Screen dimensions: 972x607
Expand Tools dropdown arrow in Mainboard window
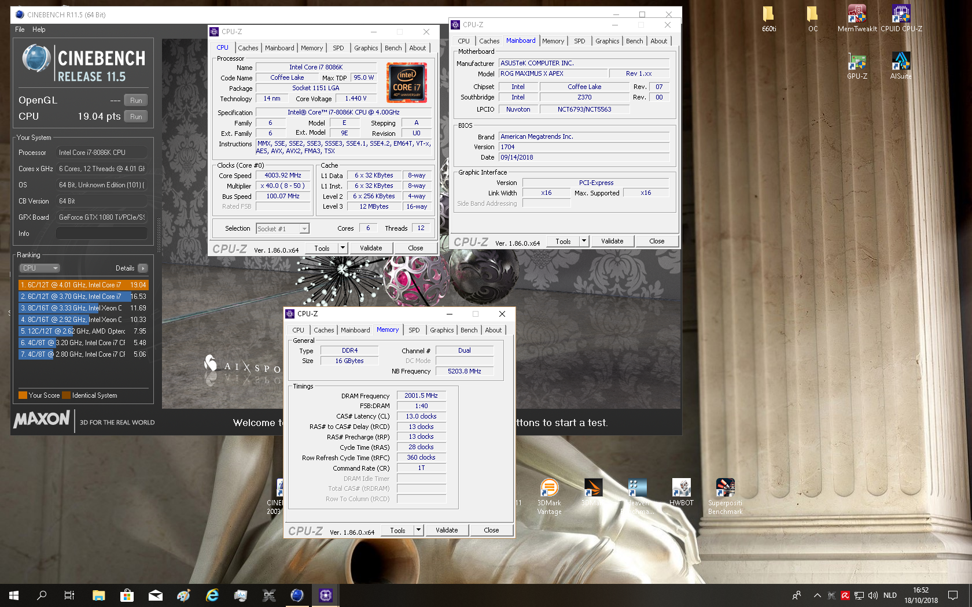[584, 241]
